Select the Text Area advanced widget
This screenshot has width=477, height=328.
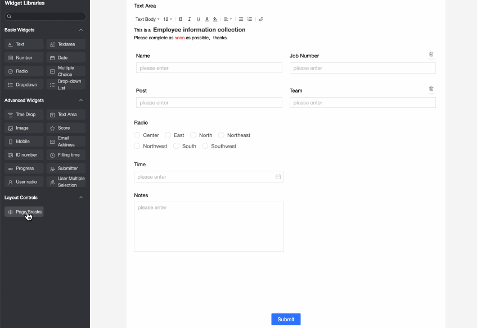coord(66,115)
